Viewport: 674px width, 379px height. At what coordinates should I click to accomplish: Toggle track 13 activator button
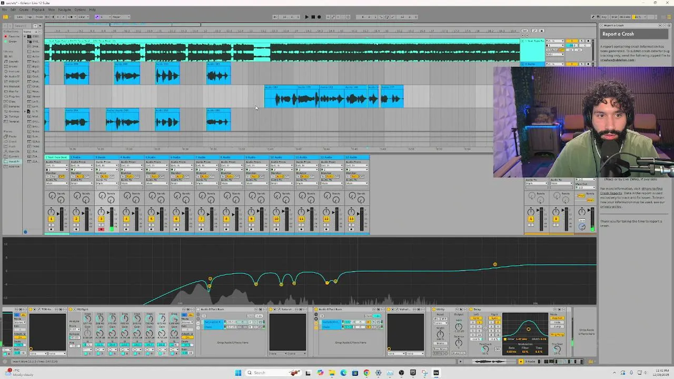point(351,219)
